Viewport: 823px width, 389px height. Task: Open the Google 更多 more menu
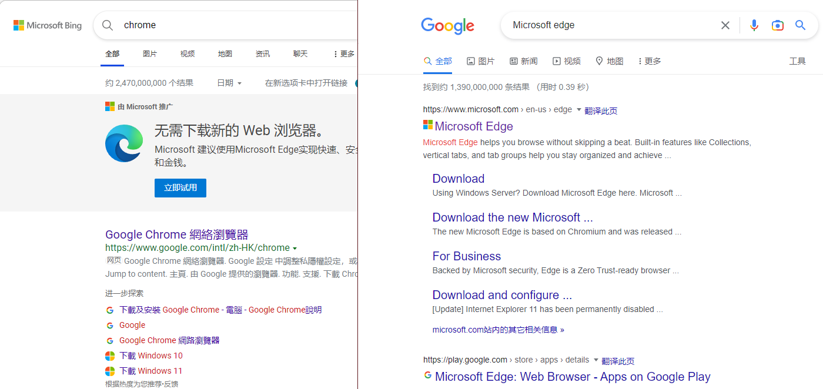649,61
